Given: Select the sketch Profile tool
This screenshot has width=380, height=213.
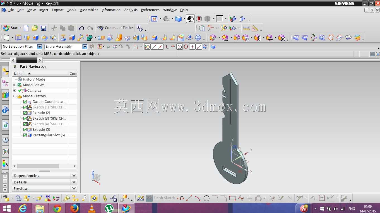Looking at the screenshot, I should pos(181,198).
